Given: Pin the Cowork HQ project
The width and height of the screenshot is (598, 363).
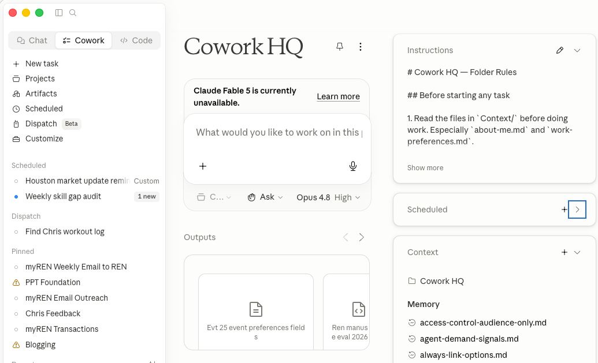Looking at the screenshot, I should pos(339,47).
